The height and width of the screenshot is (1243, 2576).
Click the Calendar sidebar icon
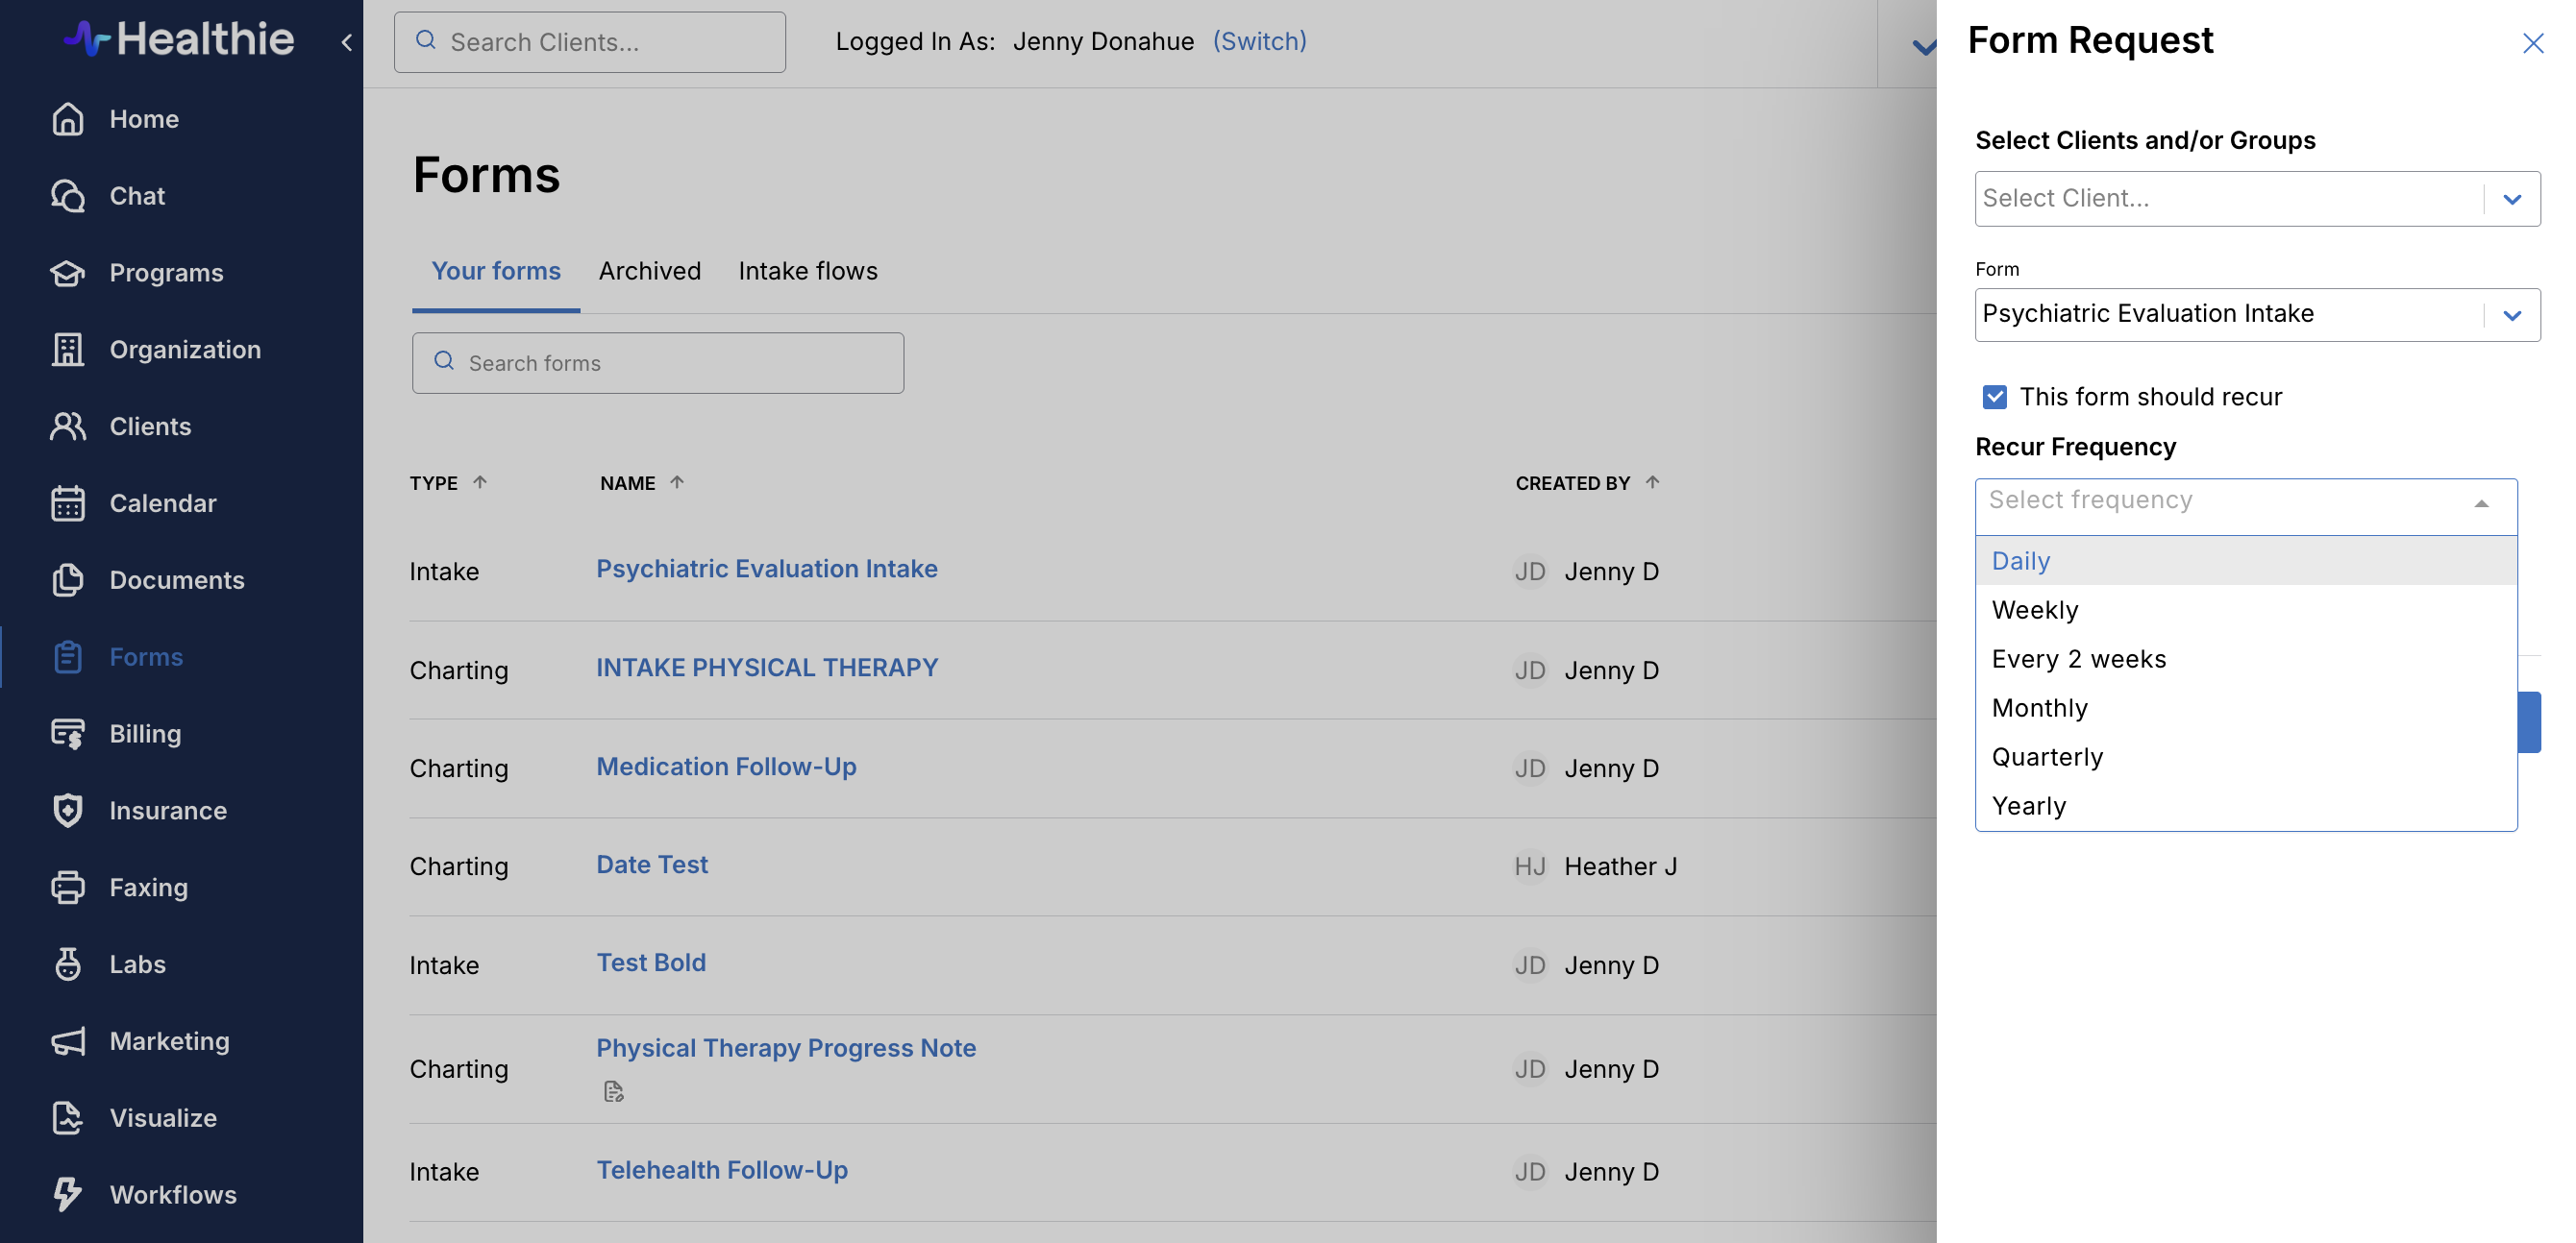[x=67, y=502]
